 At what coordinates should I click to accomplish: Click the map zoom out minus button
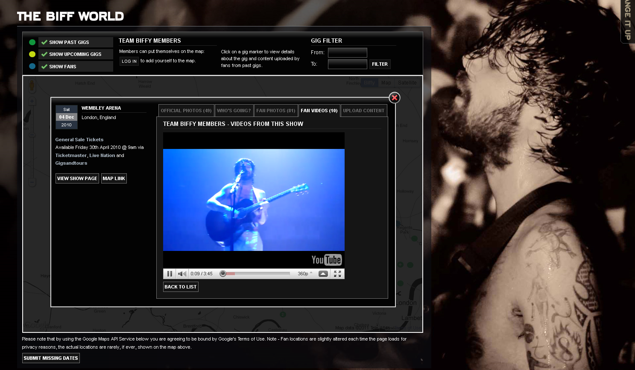coord(32,182)
